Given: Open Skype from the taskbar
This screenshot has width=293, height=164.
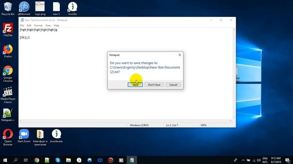Looking at the screenshot, I should pyautogui.click(x=58, y=160).
